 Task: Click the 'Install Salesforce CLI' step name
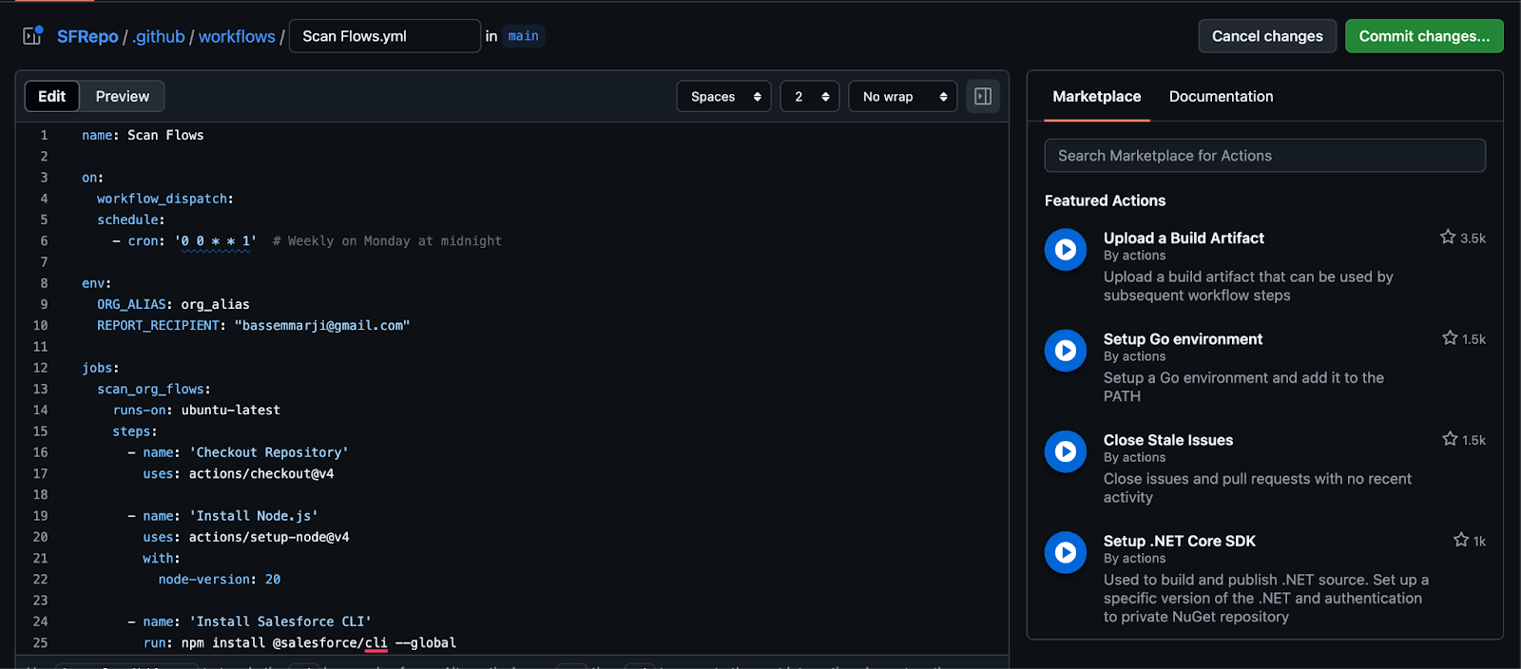point(280,621)
